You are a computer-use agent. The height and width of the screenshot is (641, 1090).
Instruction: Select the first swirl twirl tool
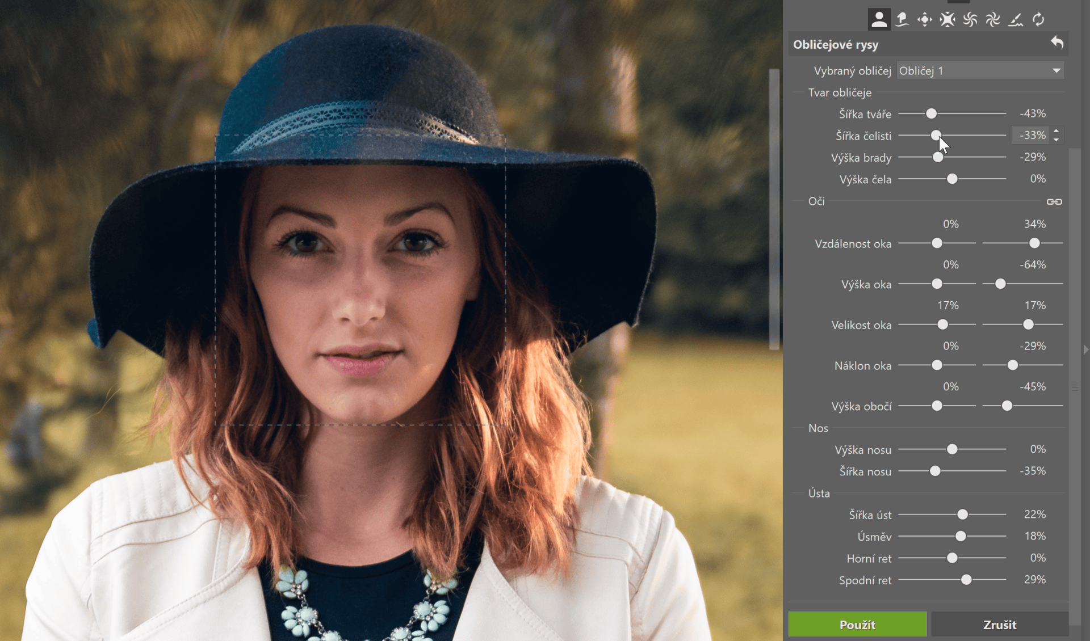click(970, 20)
